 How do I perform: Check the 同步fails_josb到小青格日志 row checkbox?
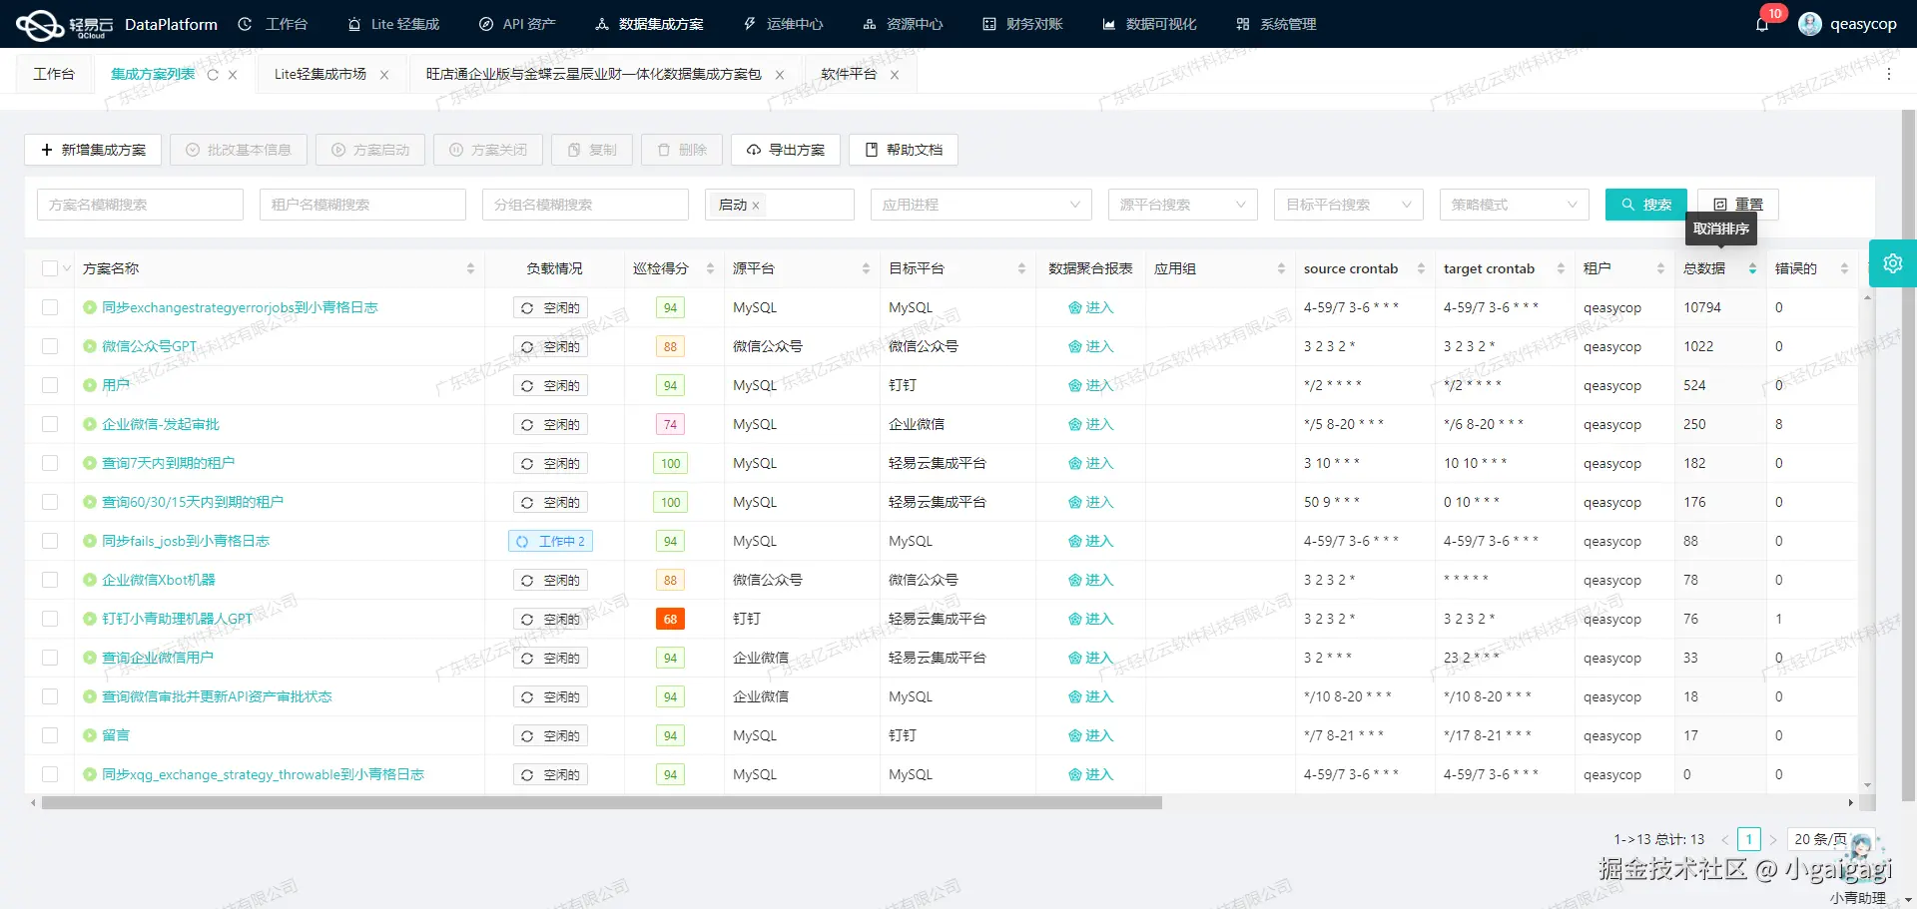pos(50,541)
